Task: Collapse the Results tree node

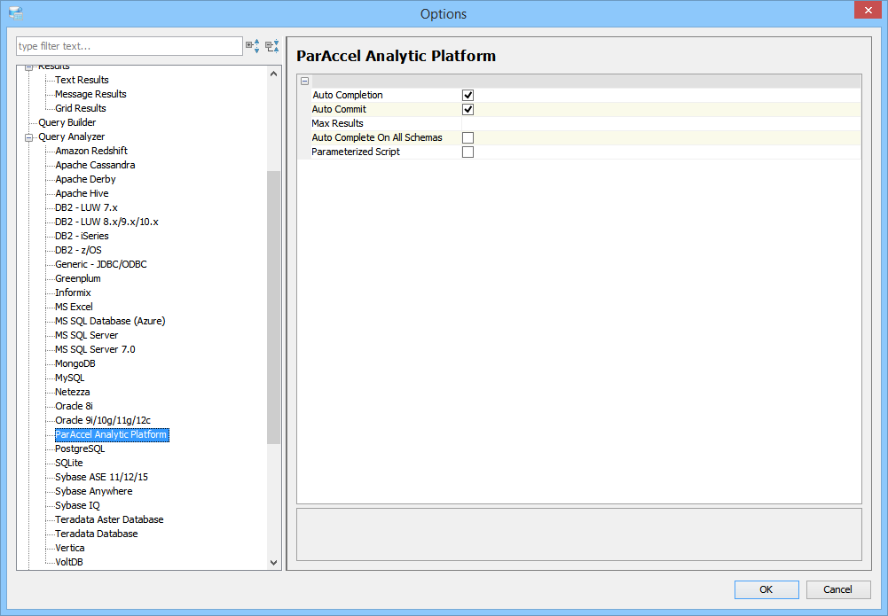Action: click(x=29, y=67)
